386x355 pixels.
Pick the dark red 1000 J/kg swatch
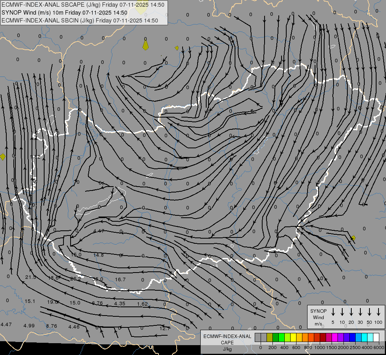point(323,337)
